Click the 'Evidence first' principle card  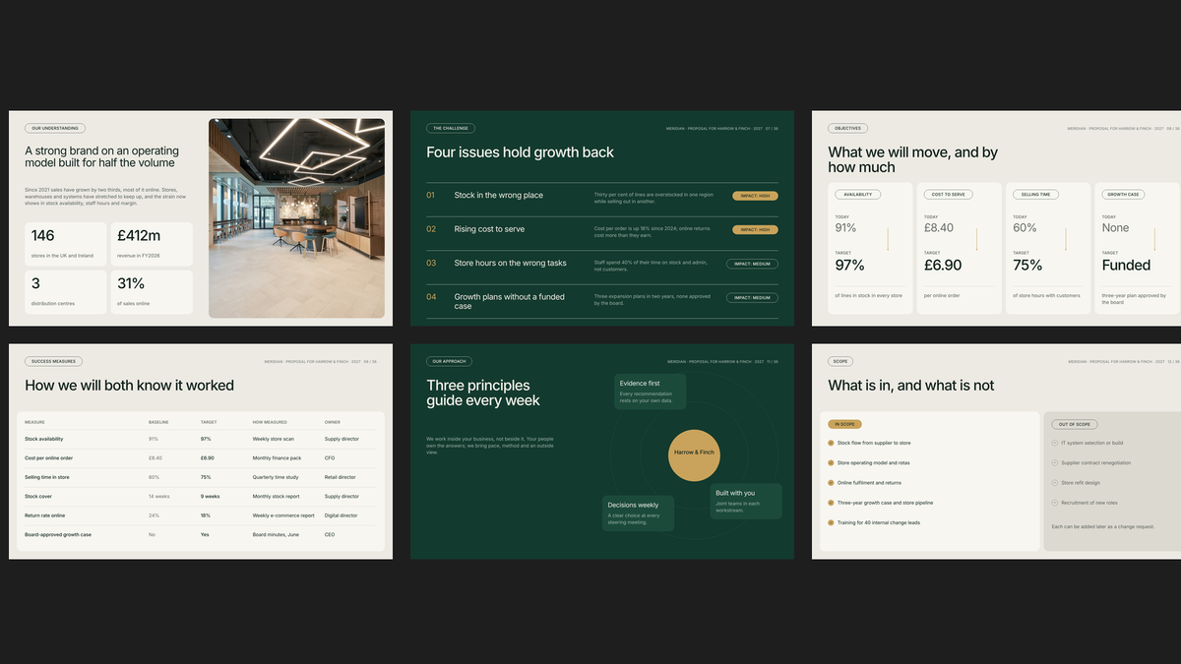click(650, 392)
